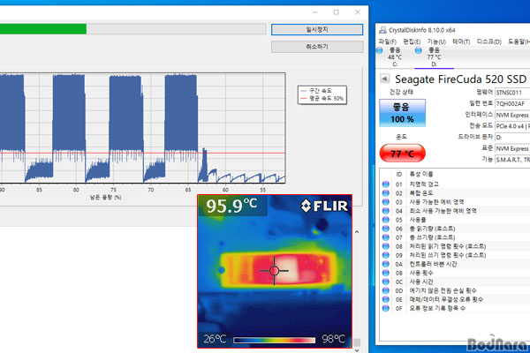
Task: Click status circle of attribute ID 06
Action: click(386, 229)
